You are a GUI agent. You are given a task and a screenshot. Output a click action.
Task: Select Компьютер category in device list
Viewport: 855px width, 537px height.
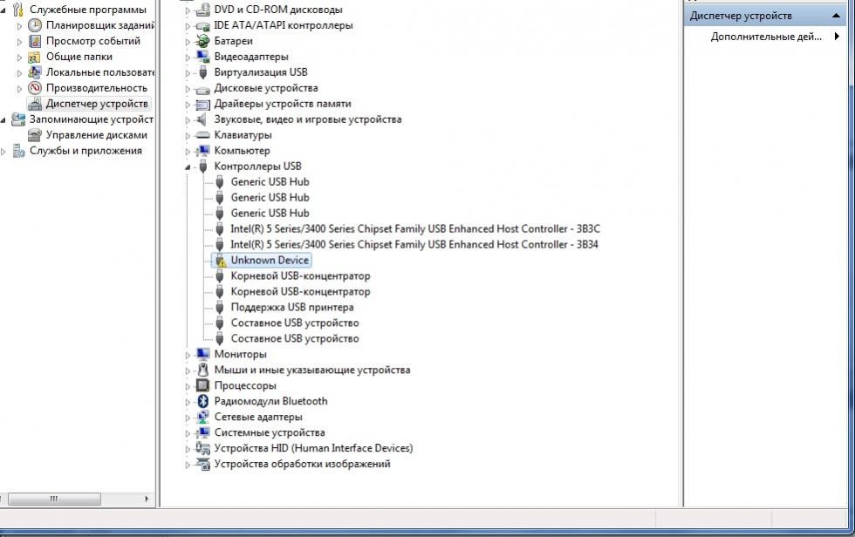pos(242,151)
